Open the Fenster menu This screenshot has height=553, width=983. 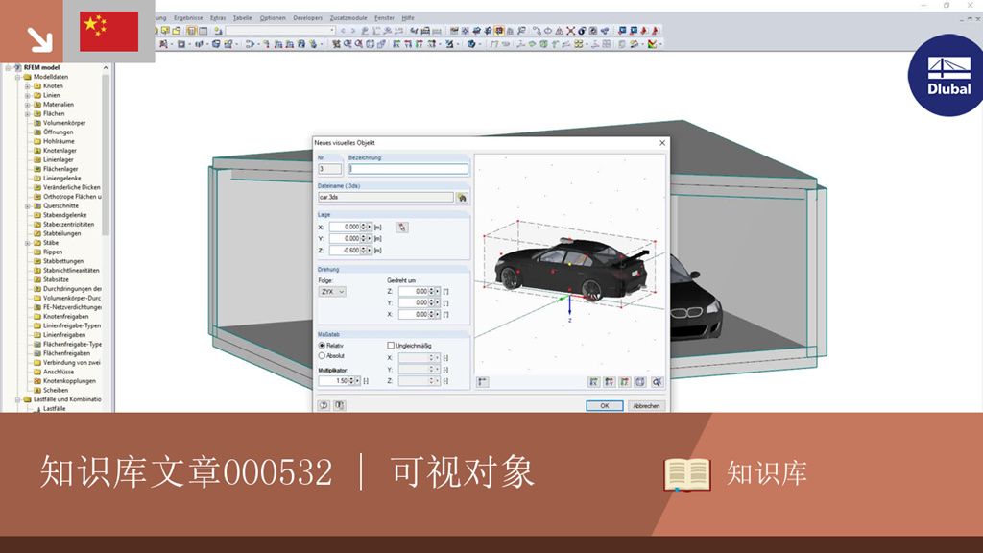click(384, 18)
